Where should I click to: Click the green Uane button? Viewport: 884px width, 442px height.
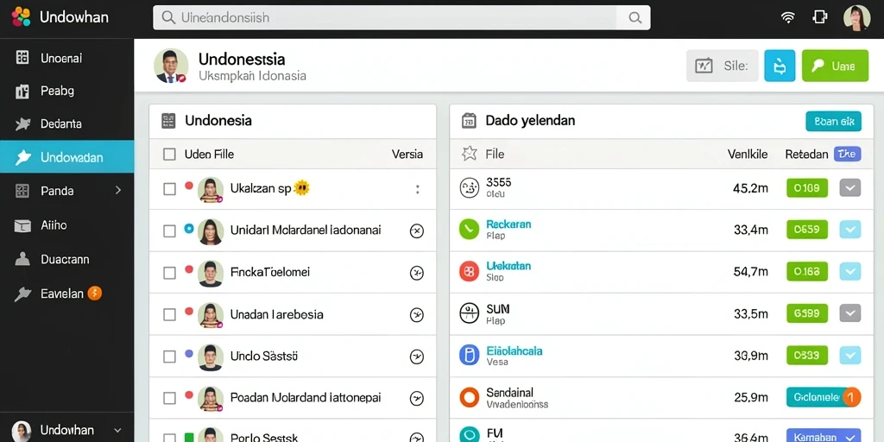coord(835,66)
